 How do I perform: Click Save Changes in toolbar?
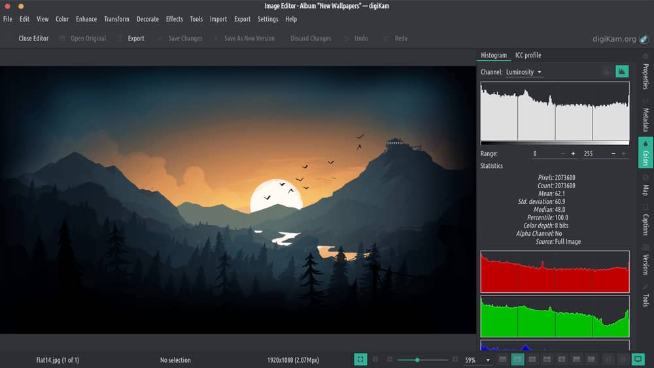[x=181, y=39]
